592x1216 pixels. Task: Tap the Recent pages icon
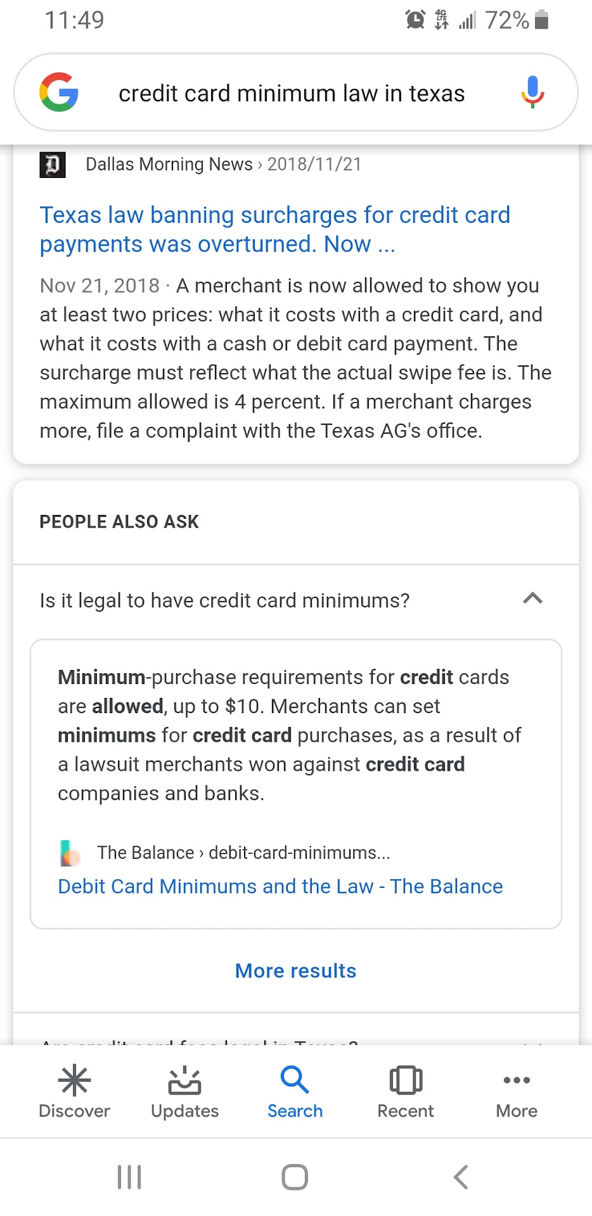(406, 1080)
